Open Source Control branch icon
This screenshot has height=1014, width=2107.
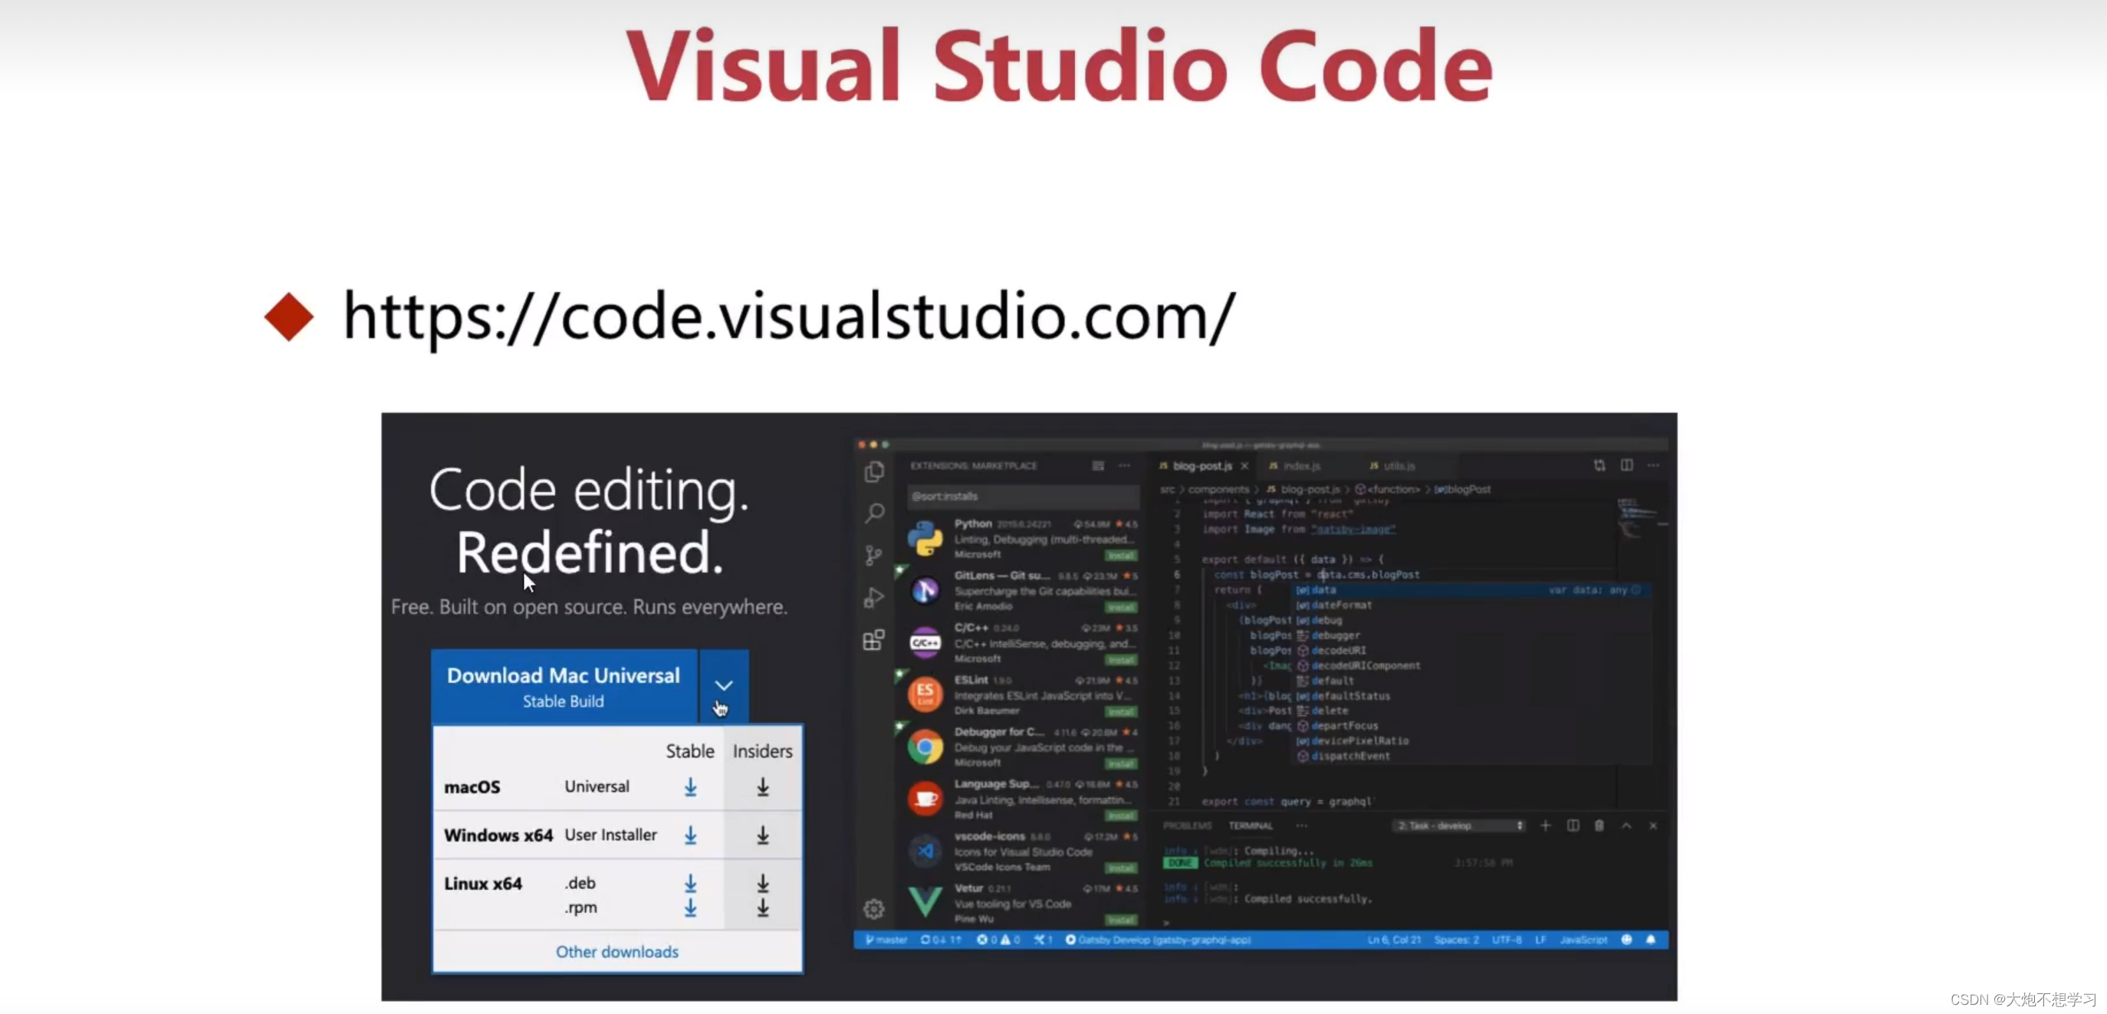[873, 556]
